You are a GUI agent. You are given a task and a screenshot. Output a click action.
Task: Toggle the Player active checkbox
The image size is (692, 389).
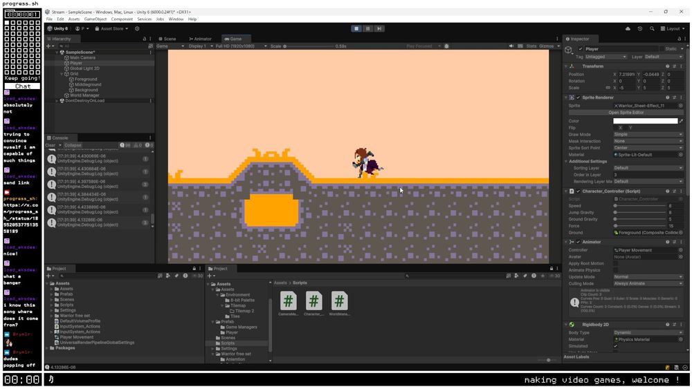581,49
